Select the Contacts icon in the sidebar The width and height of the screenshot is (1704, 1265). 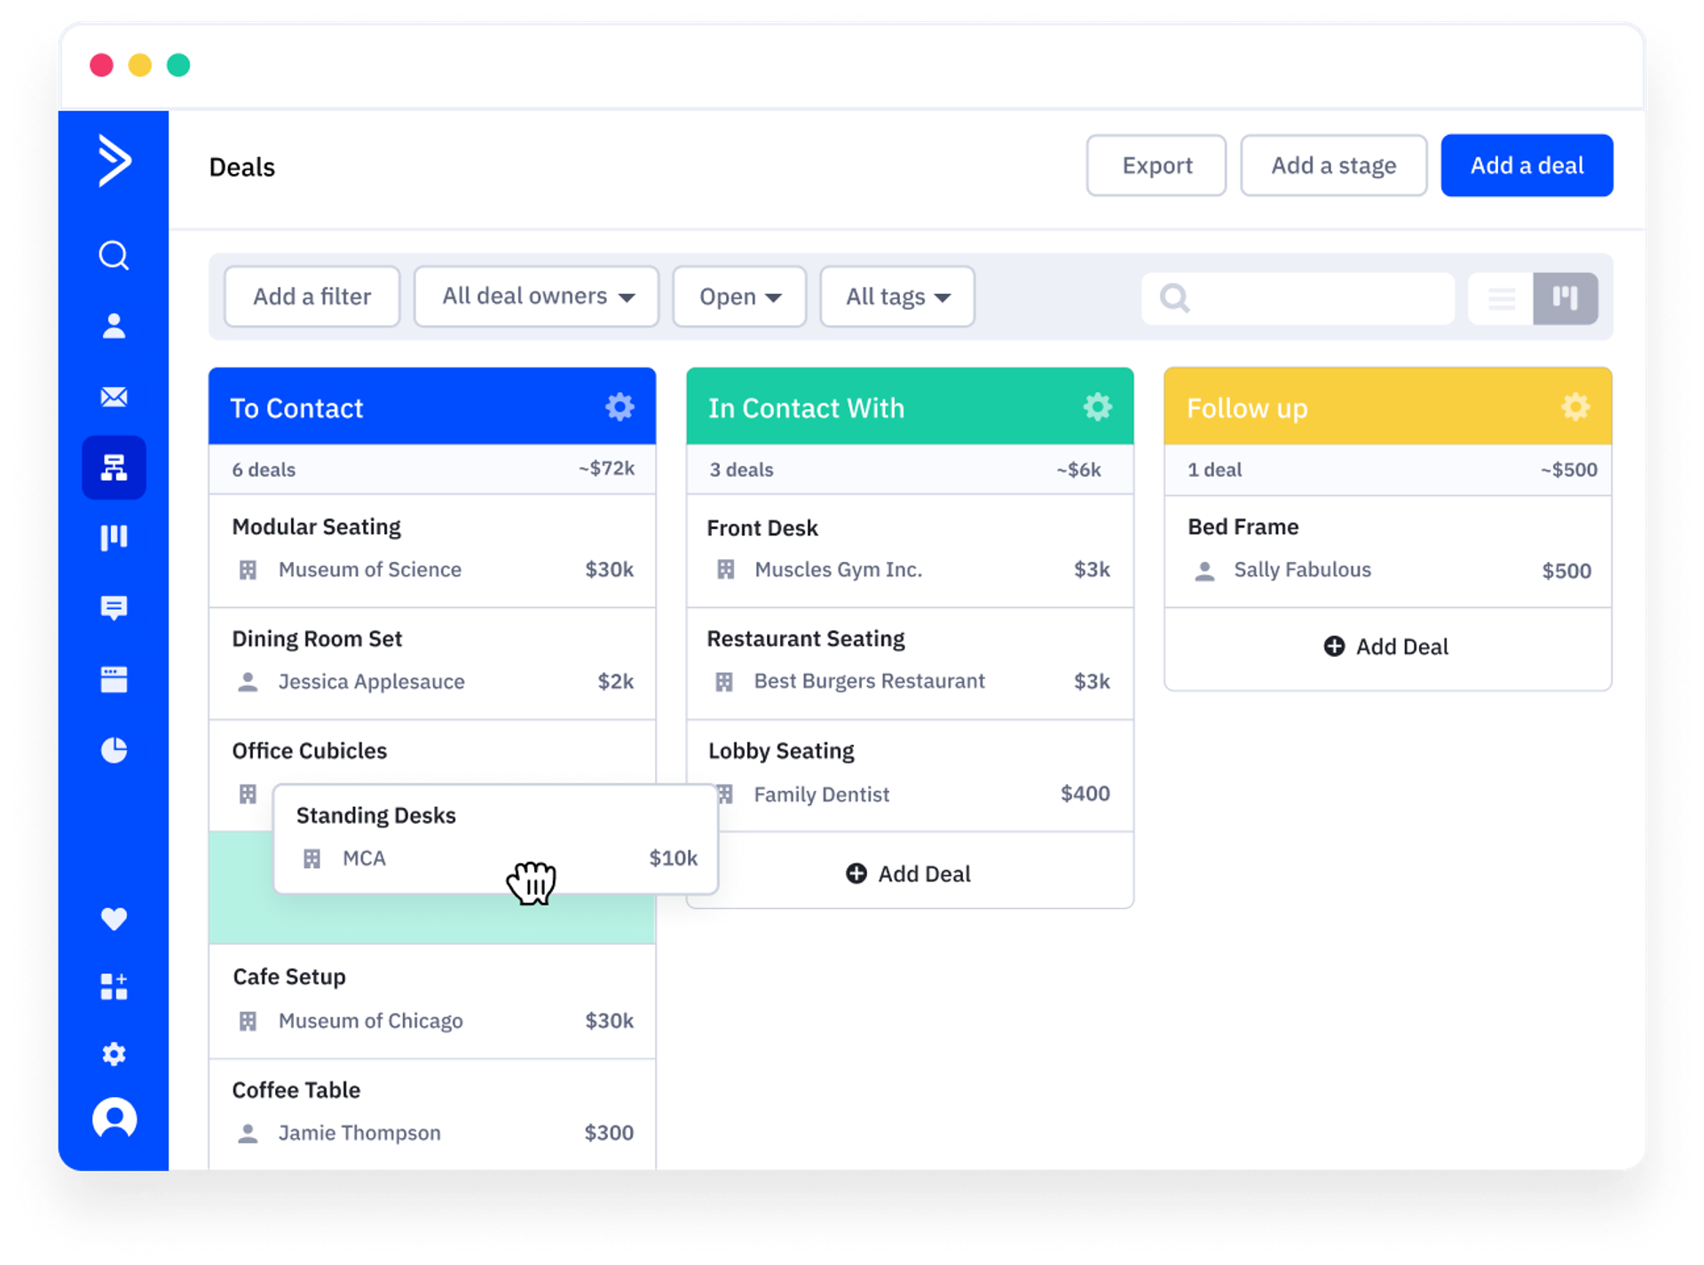114,327
